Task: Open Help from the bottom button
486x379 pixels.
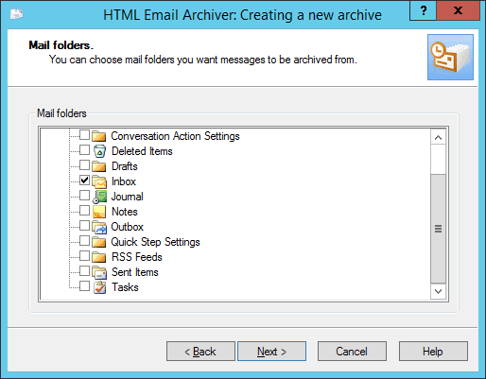Action: click(433, 352)
